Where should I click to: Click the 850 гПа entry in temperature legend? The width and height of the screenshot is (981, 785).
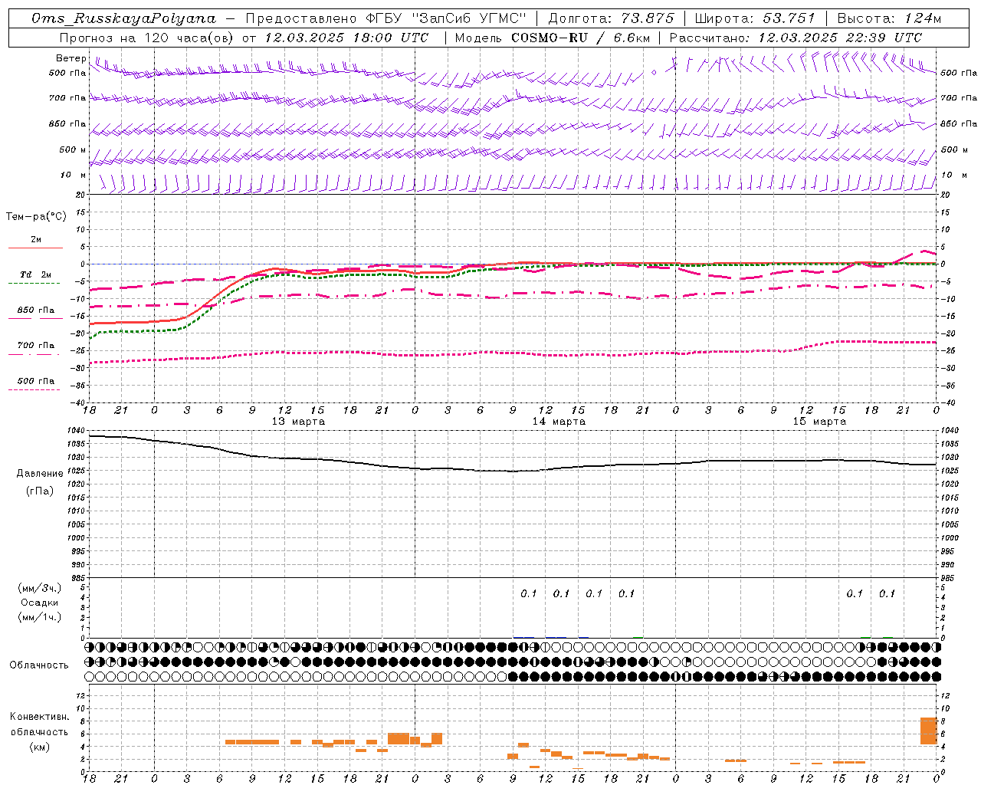36,310
